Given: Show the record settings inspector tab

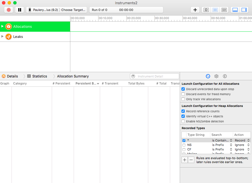Looking at the screenshot, I should click(208, 76).
